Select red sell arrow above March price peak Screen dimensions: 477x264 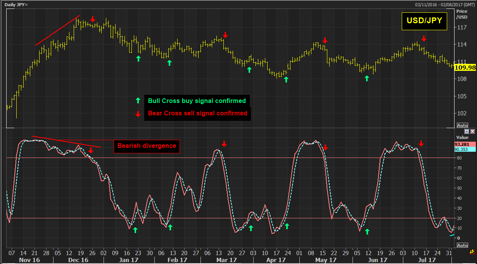click(x=225, y=35)
